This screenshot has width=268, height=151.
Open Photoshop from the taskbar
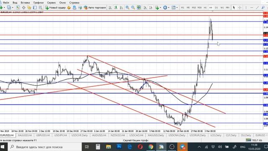click(119, 147)
